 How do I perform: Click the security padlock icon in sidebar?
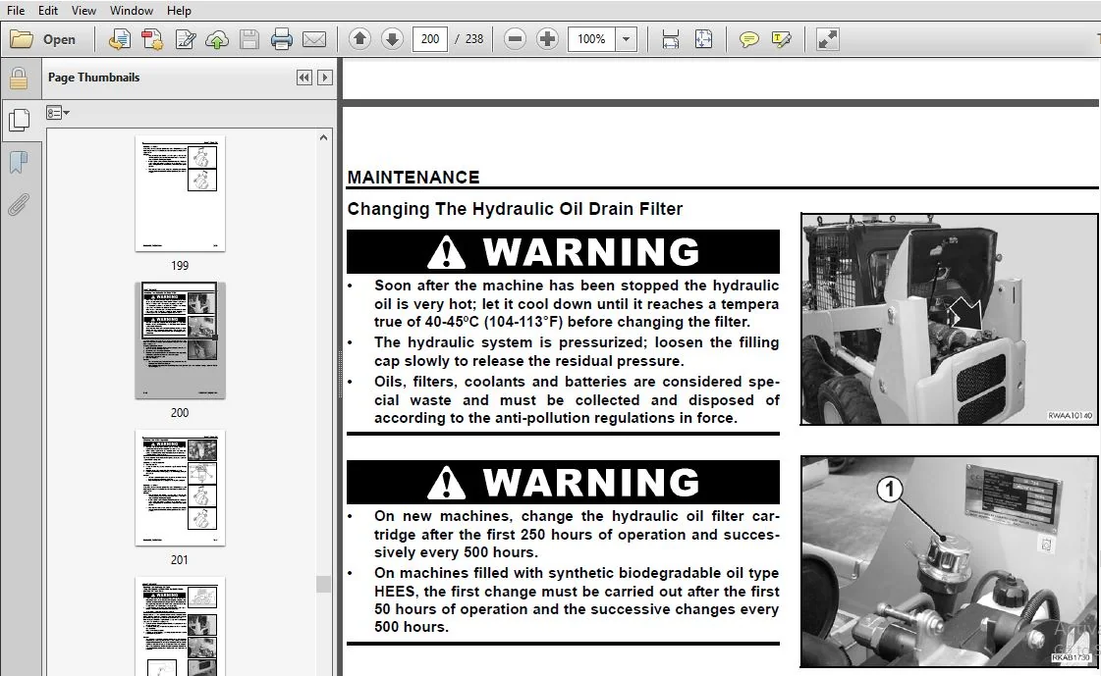click(19, 78)
